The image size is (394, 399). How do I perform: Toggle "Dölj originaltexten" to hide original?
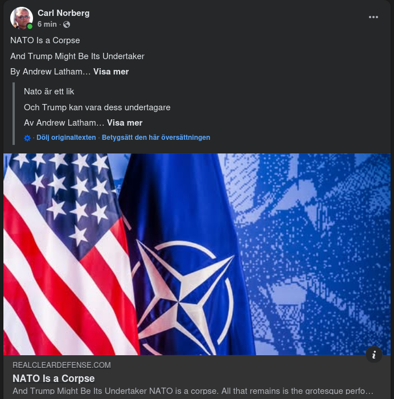[66, 138]
